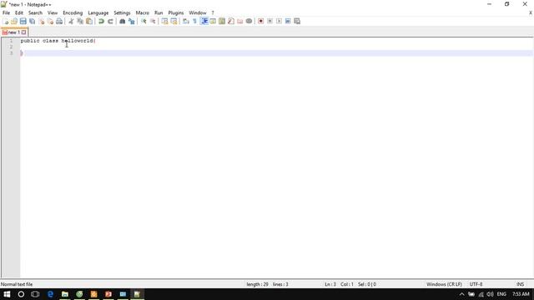Click the Stop Recording macro icon
The image size is (534, 300).
coord(270,21)
